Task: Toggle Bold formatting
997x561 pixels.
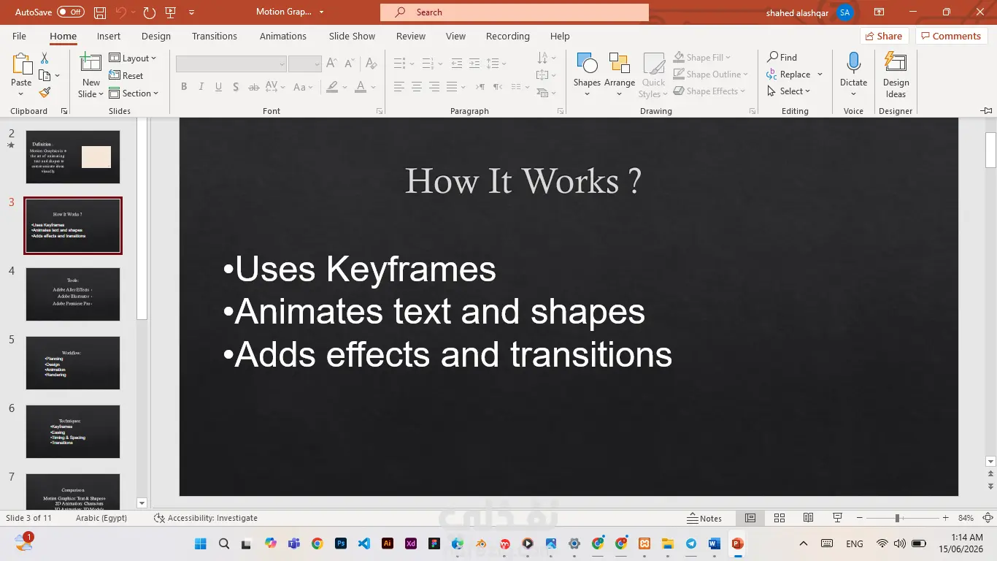Action: click(x=184, y=87)
